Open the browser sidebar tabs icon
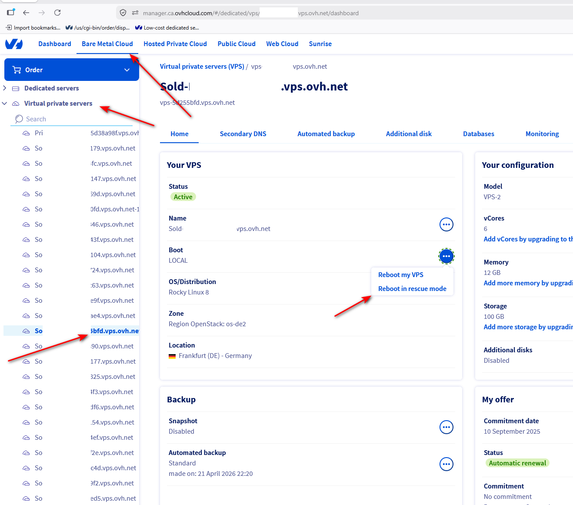This screenshot has width=573, height=505. (x=11, y=12)
